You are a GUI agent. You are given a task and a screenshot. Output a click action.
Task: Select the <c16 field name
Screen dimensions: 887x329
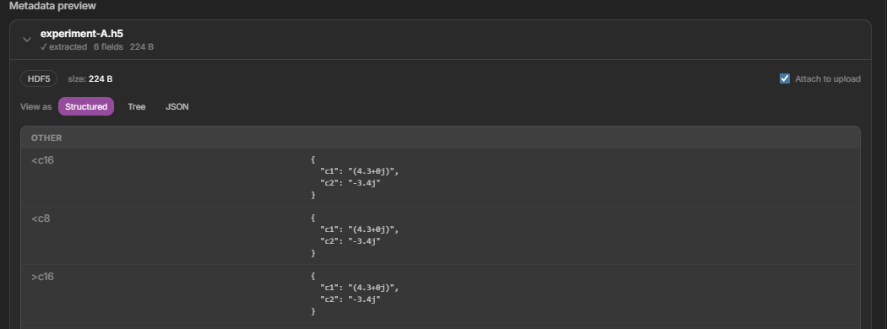pos(42,160)
